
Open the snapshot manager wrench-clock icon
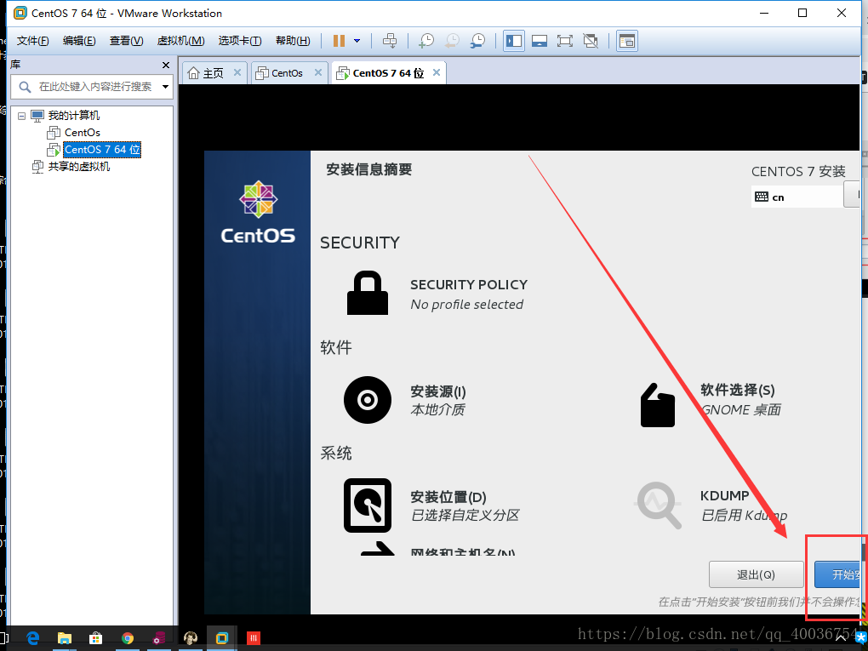(477, 41)
